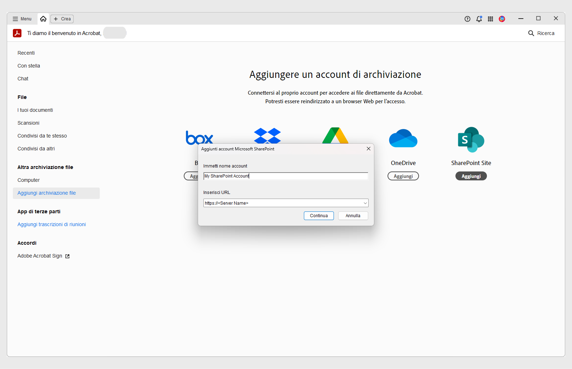572x369 pixels.
Task: Open the Inserisci URL dropdown
Action: [x=365, y=203]
